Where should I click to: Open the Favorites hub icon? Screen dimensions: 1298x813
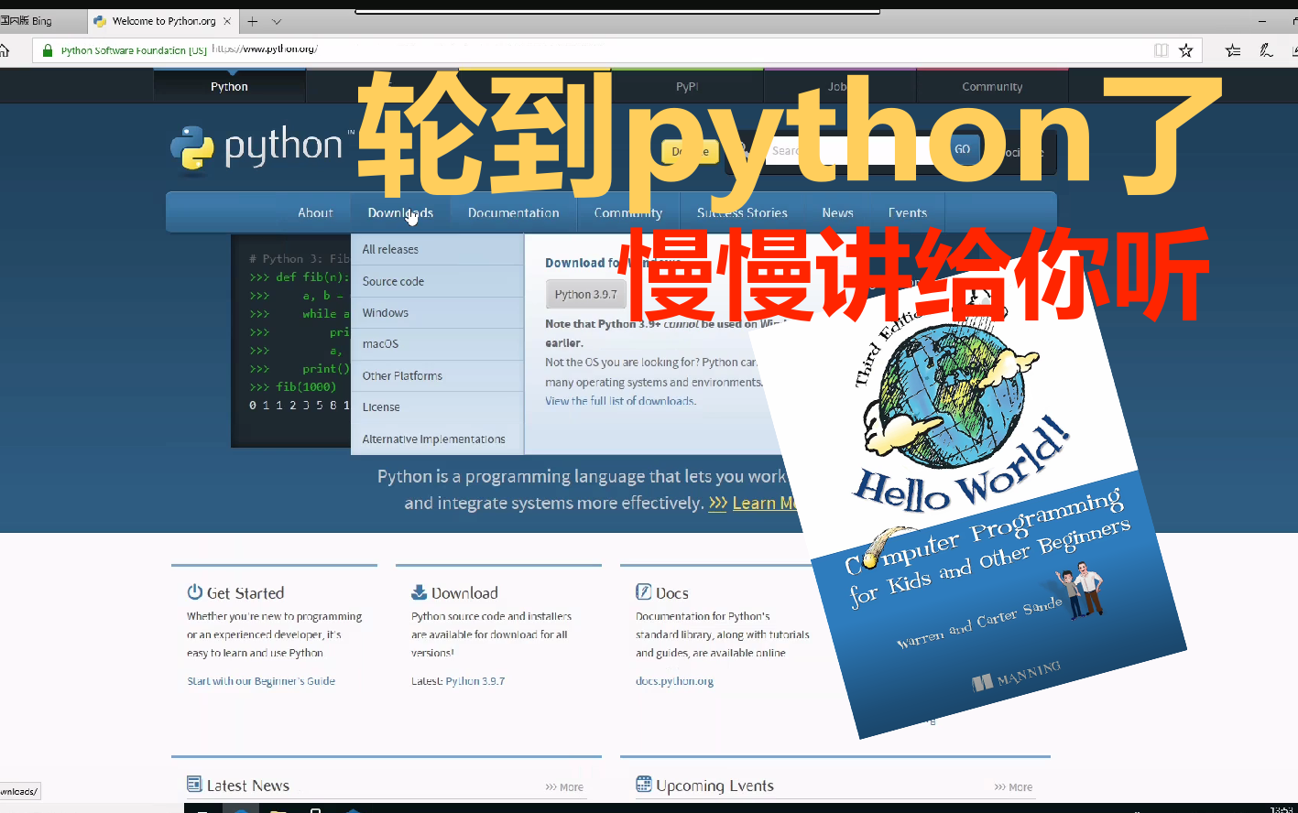1232,49
